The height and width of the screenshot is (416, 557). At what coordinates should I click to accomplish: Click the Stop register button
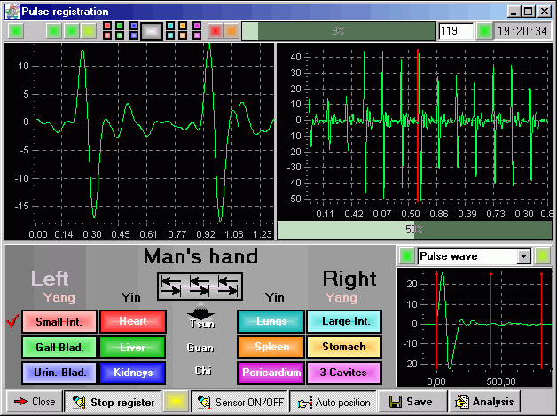pos(113,402)
